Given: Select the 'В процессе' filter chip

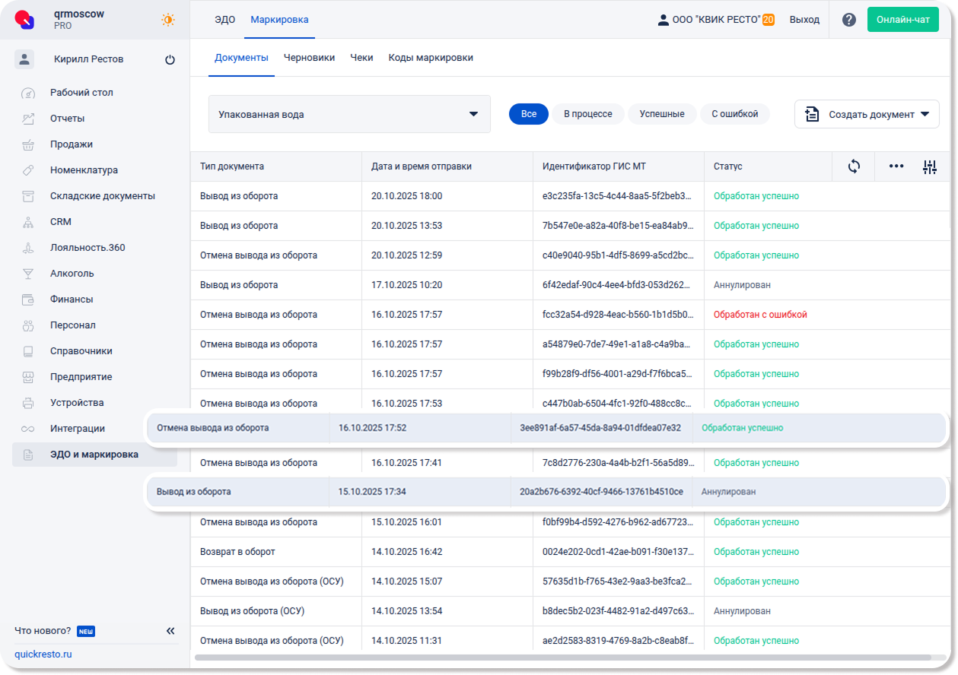Looking at the screenshot, I should point(587,114).
